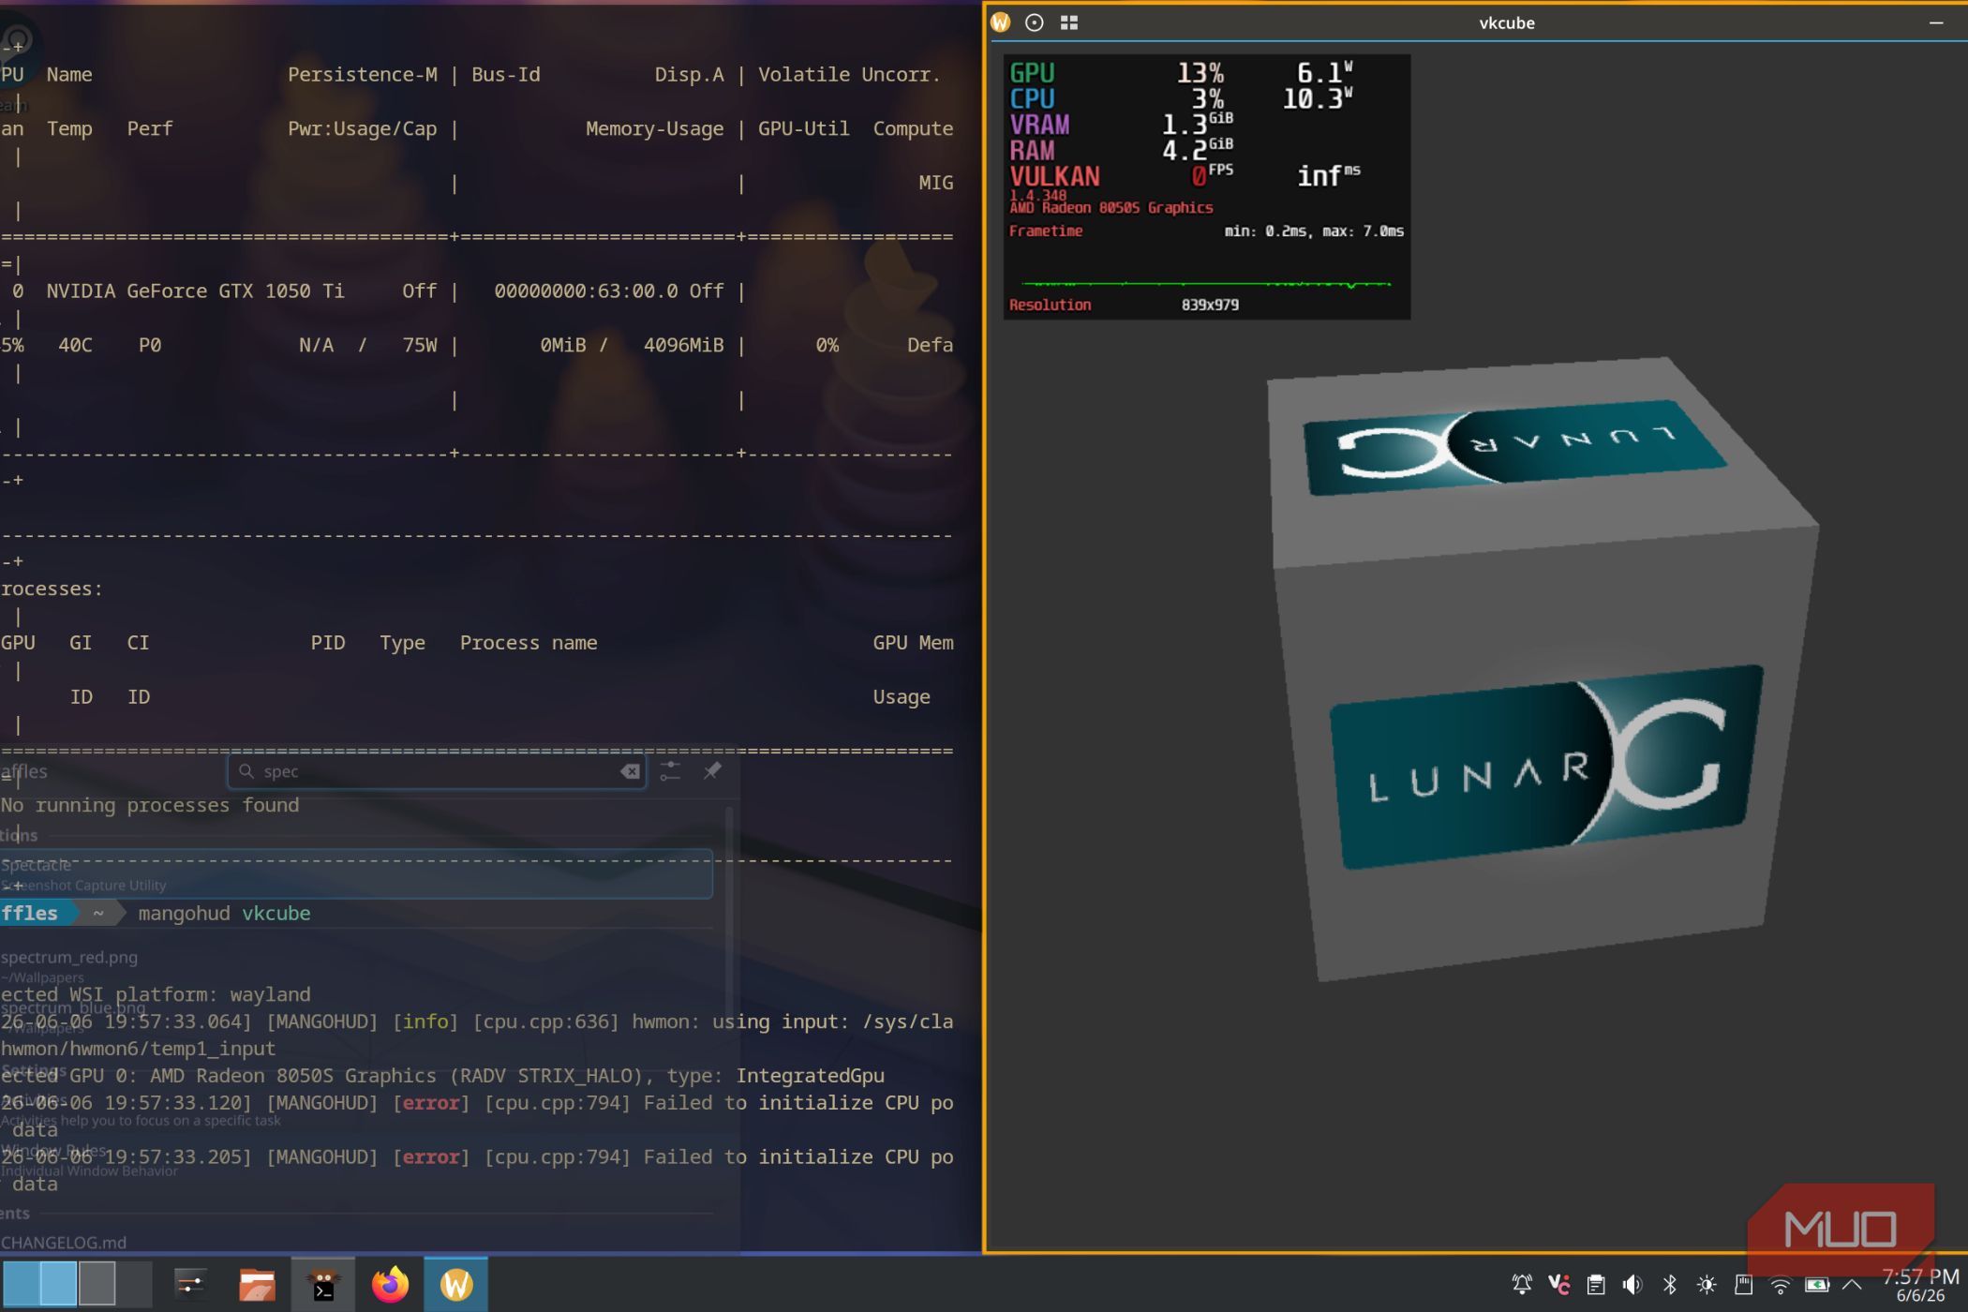Open the Bluetooth tray icon
The width and height of the screenshot is (1968, 1312).
(x=1670, y=1285)
